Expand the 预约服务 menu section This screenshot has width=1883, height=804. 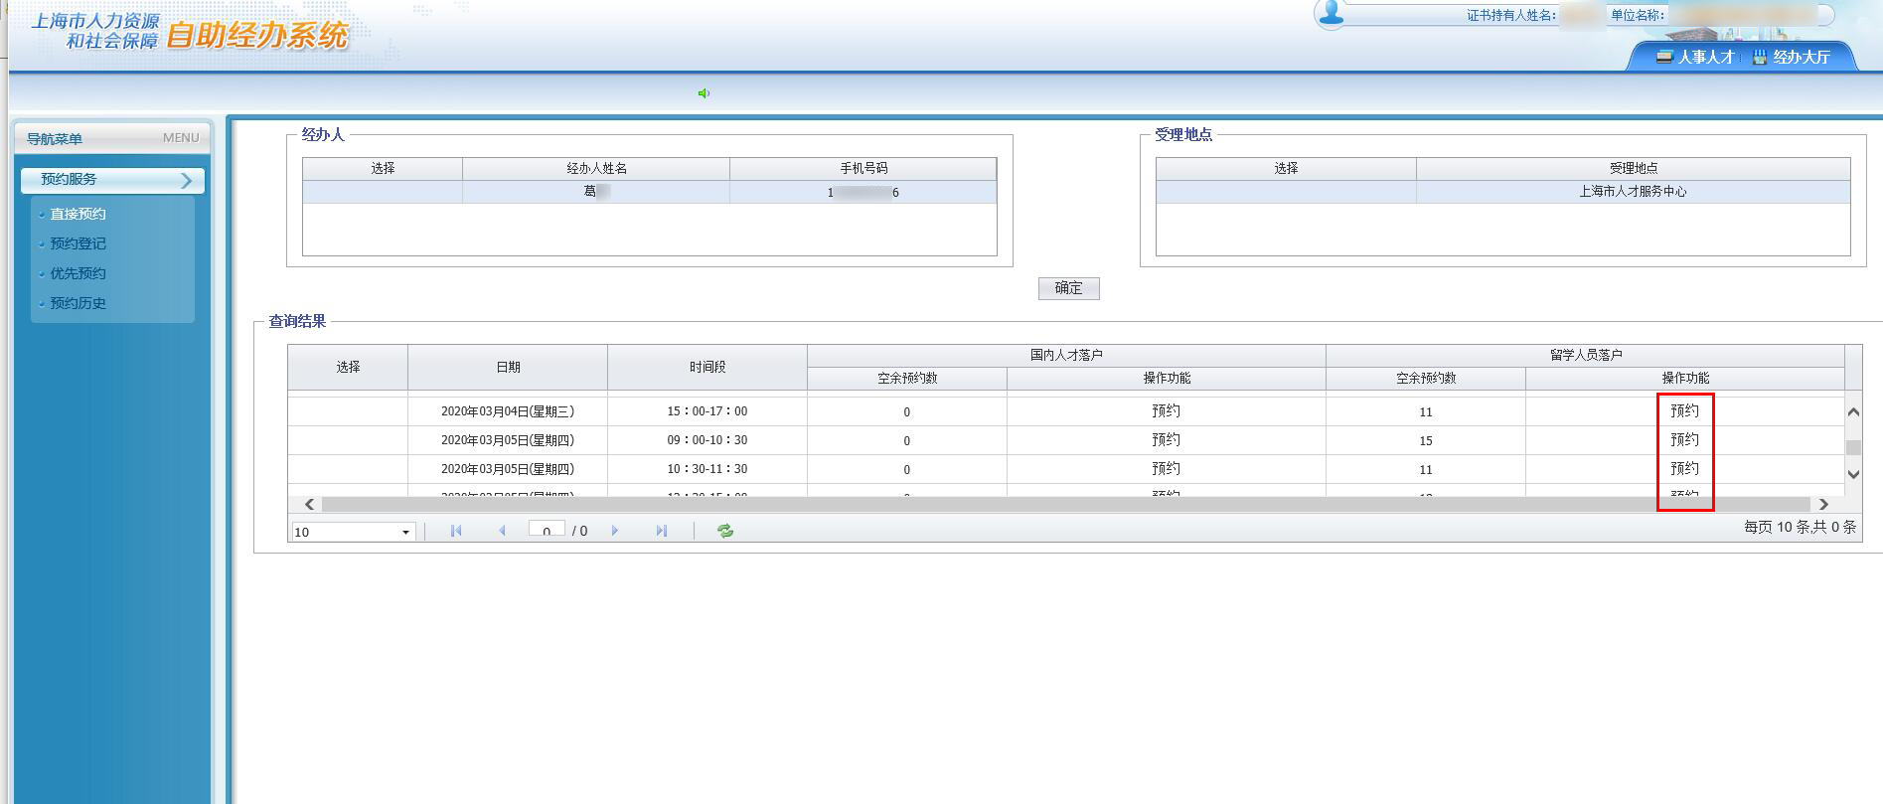(112, 180)
